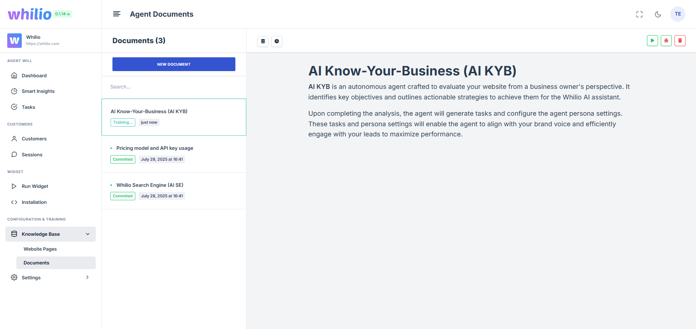This screenshot has width=696, height=329.
Task: Click the AI Know-Your-Business (AI KYB) title heading
Action: click(412, 71)
